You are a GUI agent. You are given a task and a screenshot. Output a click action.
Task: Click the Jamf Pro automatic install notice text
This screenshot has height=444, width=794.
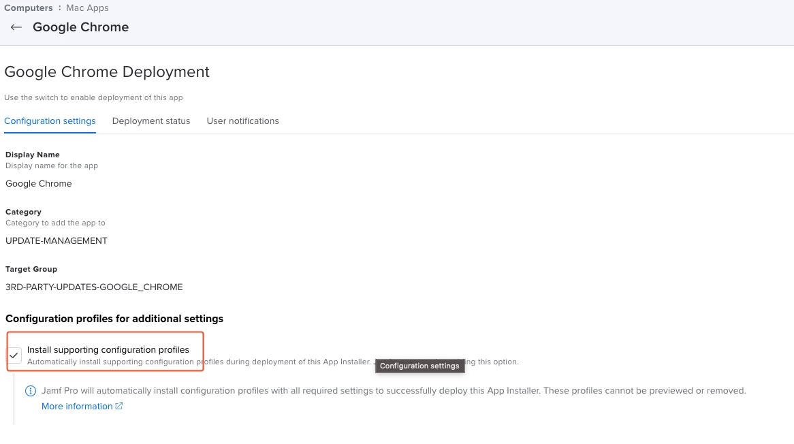click(394, 391)
